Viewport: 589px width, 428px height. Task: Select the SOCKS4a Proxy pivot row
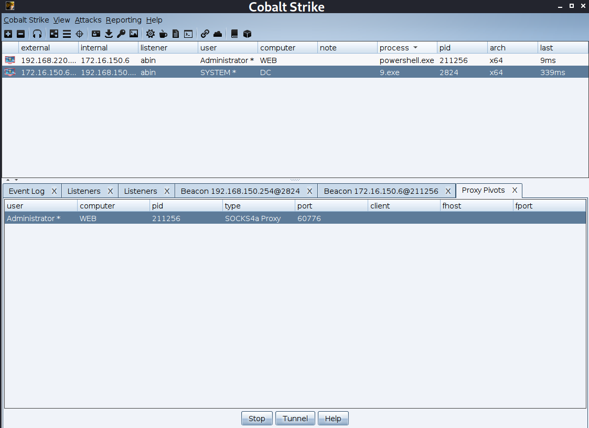click(x=295, y=218)
